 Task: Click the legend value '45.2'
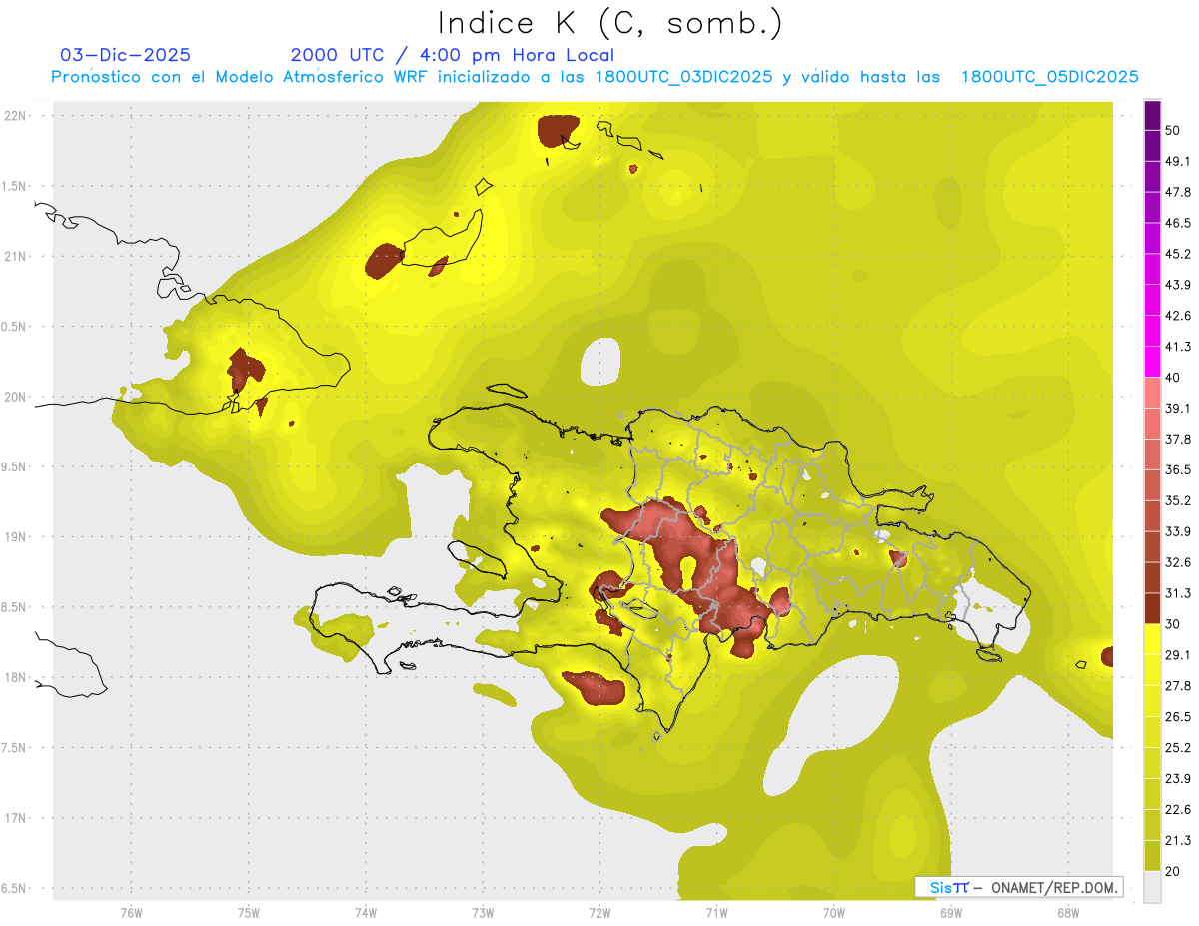[x=1178, y=254]
